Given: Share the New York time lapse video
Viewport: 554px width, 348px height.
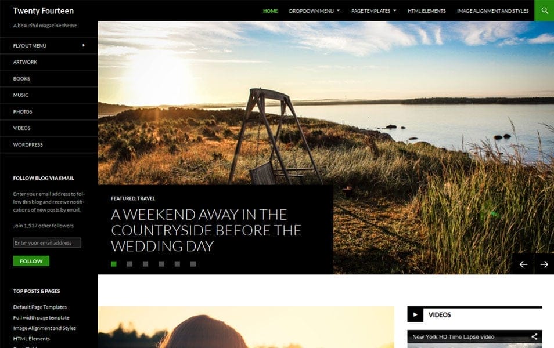Looking at the screenshot, I should (x=534, y=337).
